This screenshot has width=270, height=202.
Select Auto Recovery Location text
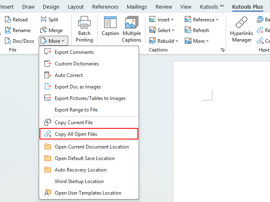[x=81, y=170]
